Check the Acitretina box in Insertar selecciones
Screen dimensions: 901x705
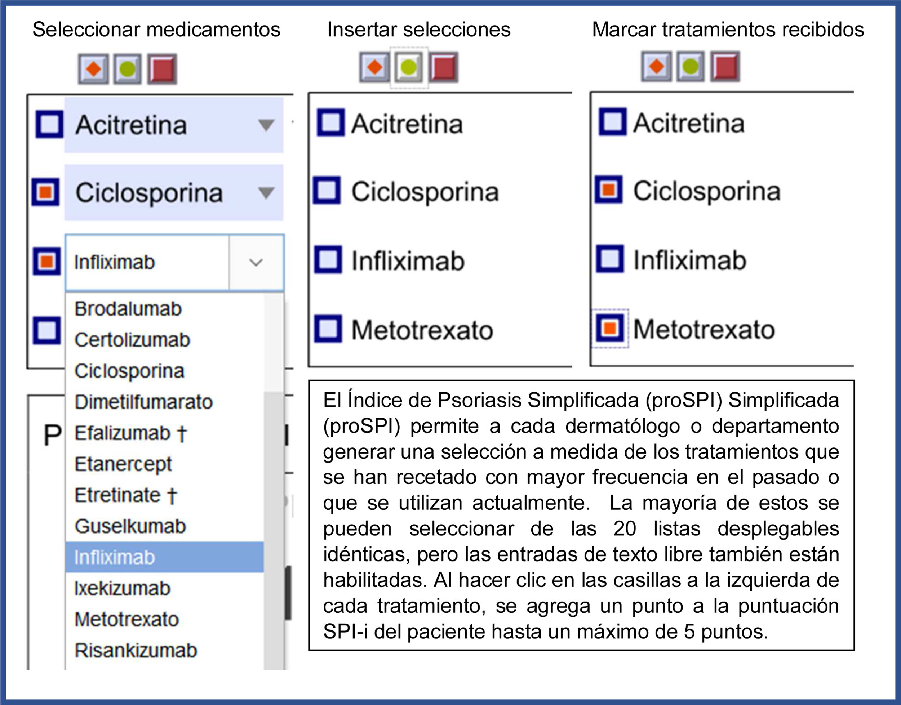pyautogui.click(x=330, y=122)
